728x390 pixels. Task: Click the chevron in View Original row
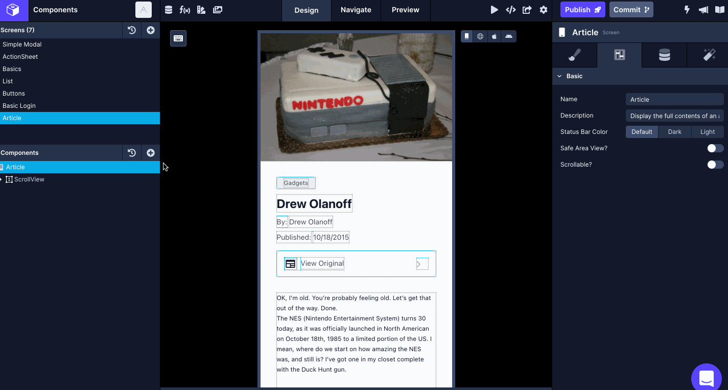point(419,264)
